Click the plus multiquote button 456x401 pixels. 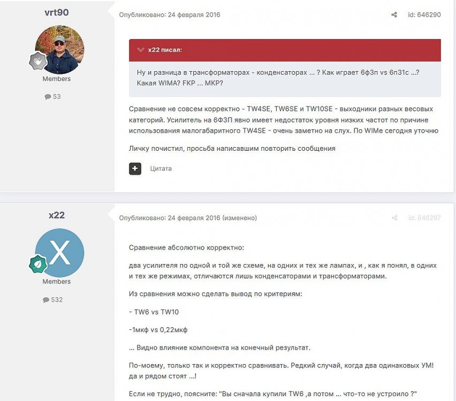click(135, 168)
